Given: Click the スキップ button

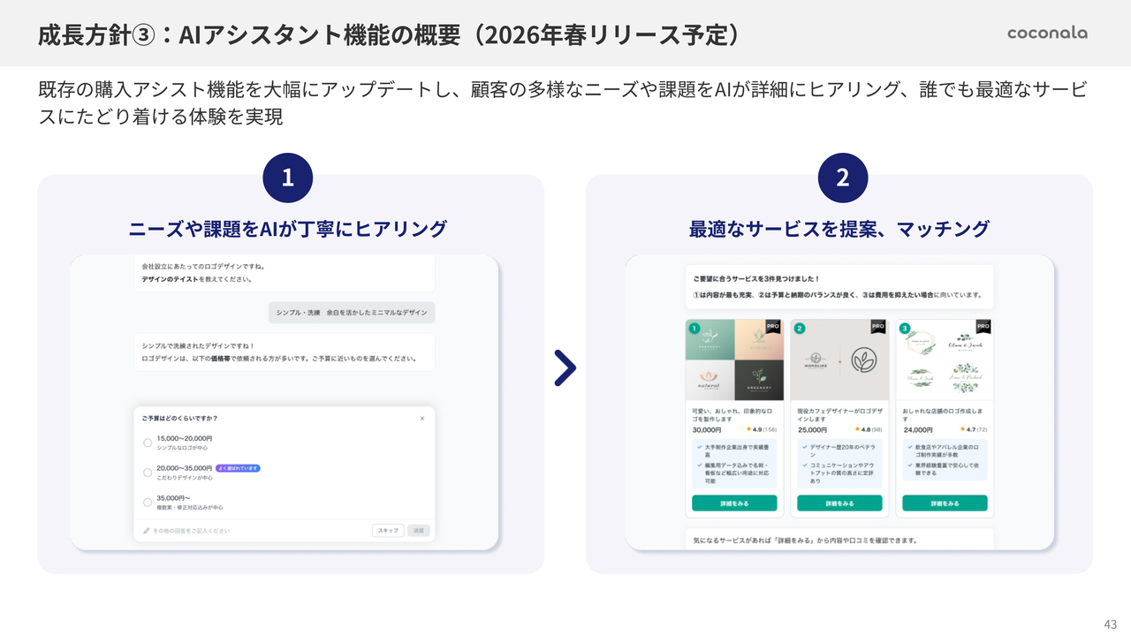Looking at the screenshot, I should point(388,530).
